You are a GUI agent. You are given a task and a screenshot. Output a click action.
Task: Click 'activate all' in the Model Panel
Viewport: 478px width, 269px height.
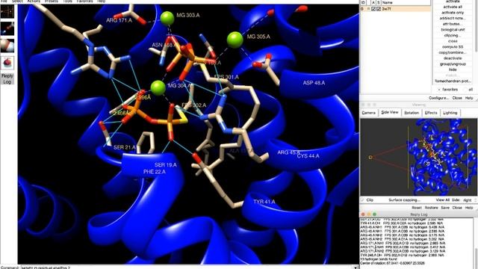(x=453, y=7)
